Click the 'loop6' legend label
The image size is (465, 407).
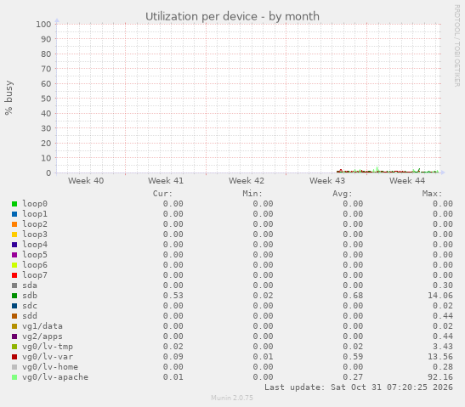(x=35, y=265)
